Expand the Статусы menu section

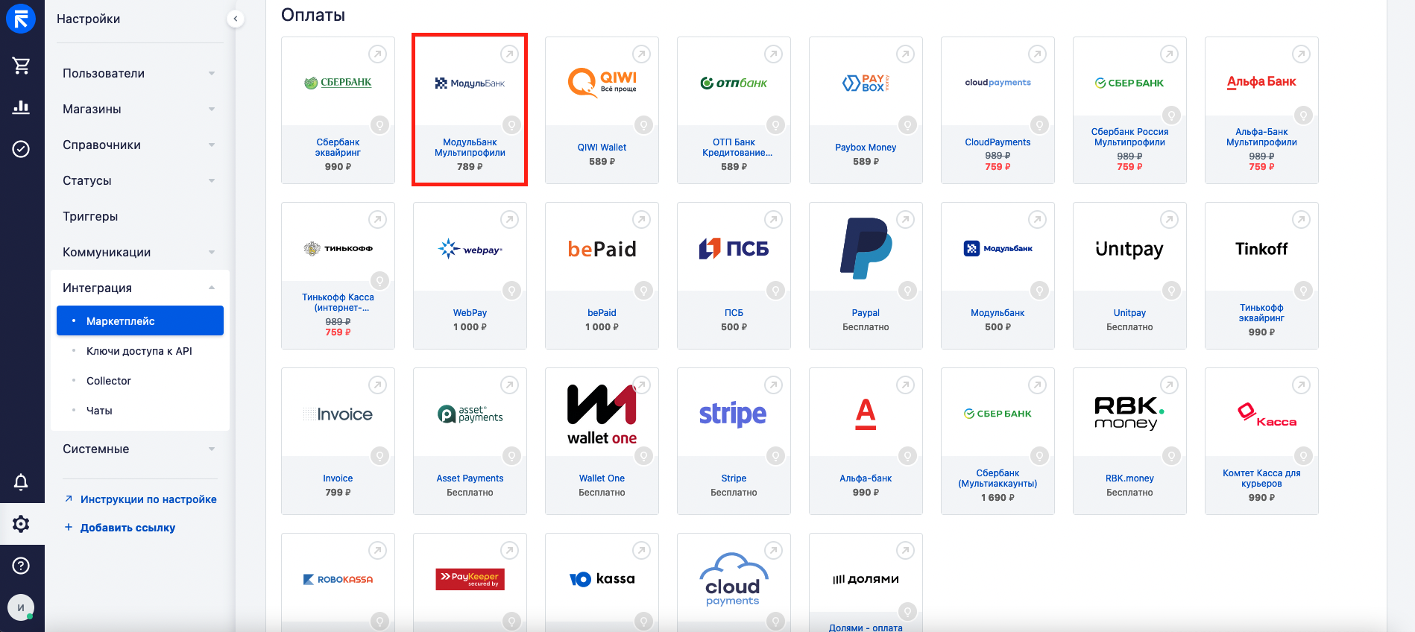tap(140, 180)
